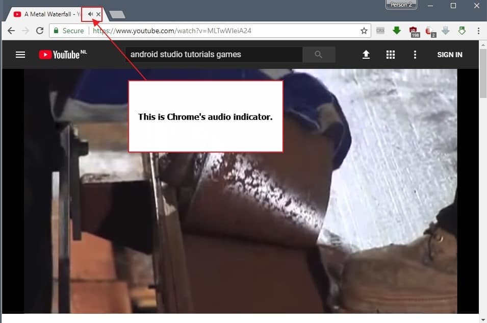Click the YouTube upload video icon
Screen dimensions: 487x323
click(366, 55)
